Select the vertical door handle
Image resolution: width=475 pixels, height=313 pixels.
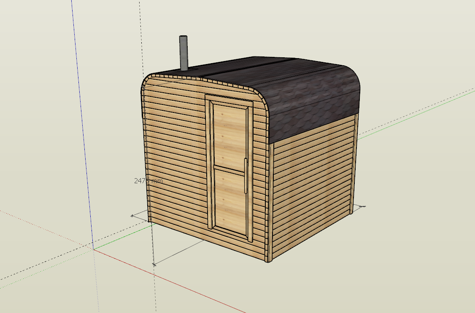[x=245, y=176]
